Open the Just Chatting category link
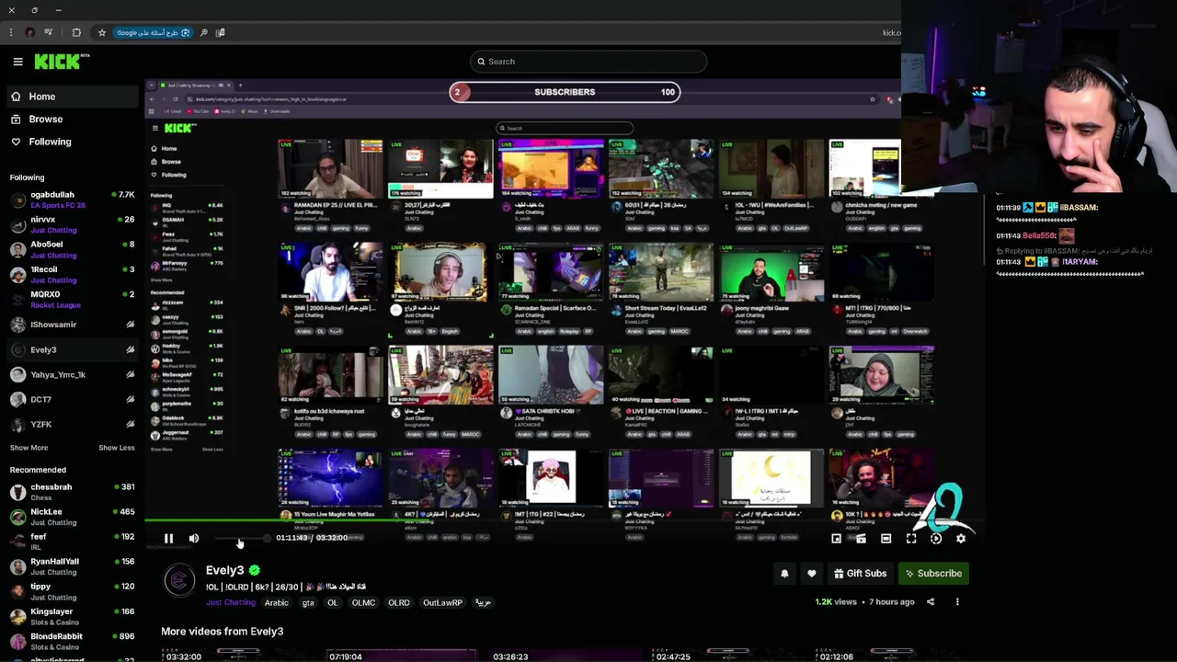Screen dimensions: 1177x662 click(230, 603)
